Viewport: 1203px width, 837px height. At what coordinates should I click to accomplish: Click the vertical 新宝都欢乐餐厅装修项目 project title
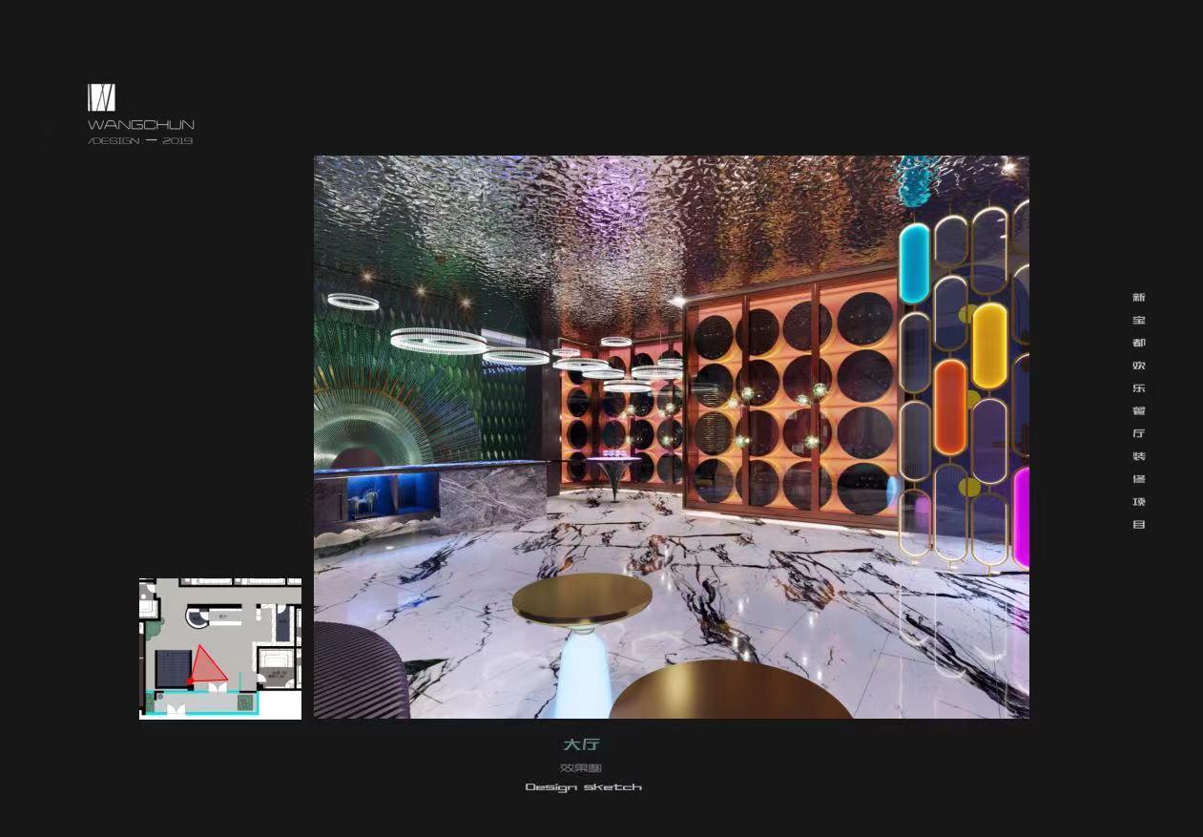coord(1138,410)
